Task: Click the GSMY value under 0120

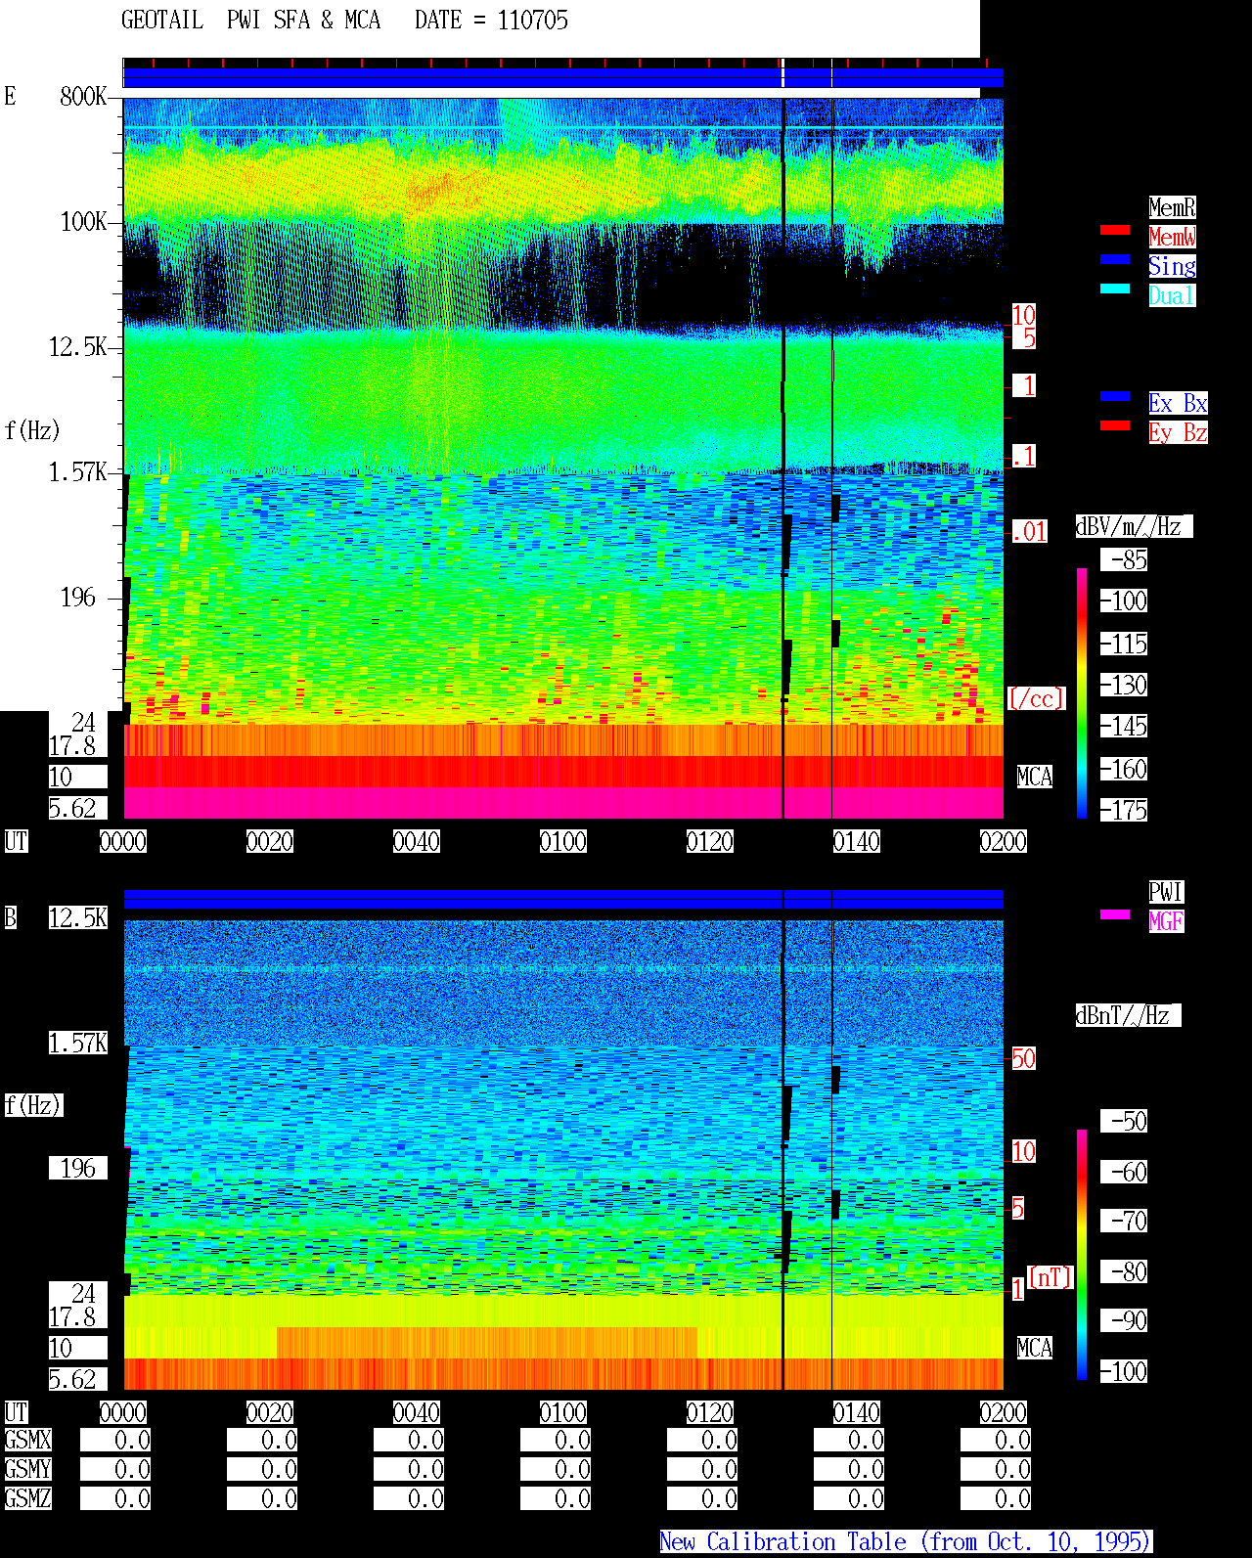Action: coord(702,1469)
